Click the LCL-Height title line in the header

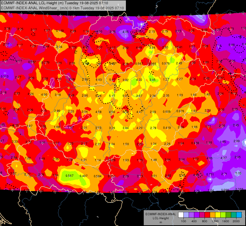[x=55, y=3]
